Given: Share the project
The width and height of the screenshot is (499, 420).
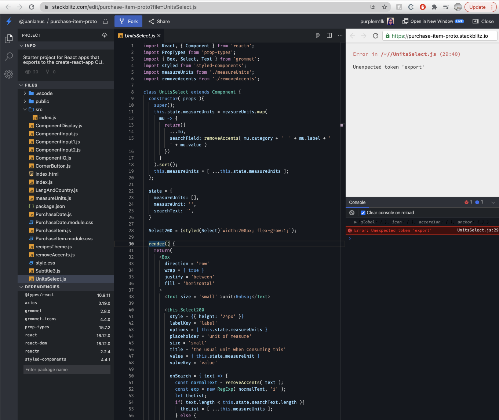Looking at the screenshot, I should 159,21.
